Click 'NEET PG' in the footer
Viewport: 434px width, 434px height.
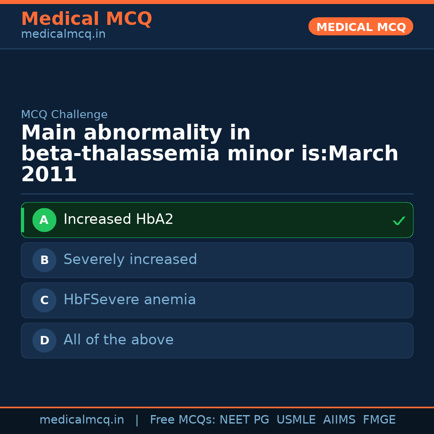tap(244, 420)
